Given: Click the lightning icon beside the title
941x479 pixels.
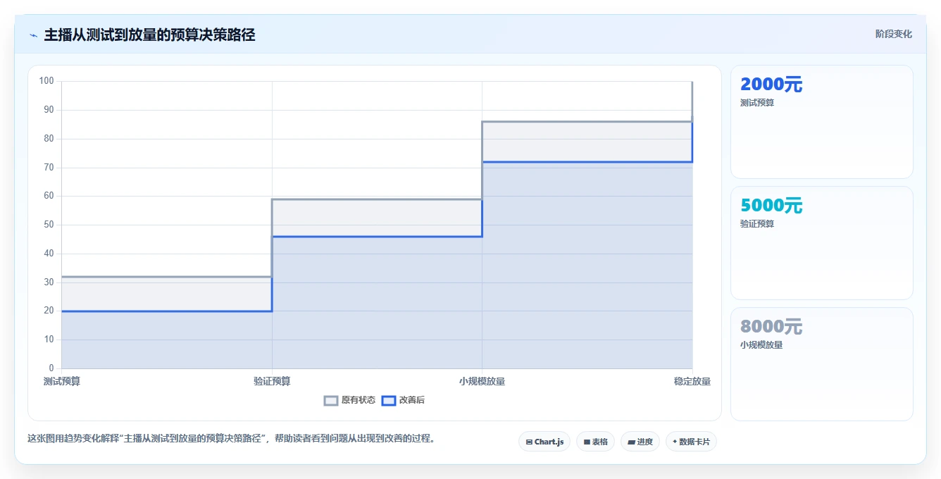Looking at the screenshot, I should click(x=33, y=35).
